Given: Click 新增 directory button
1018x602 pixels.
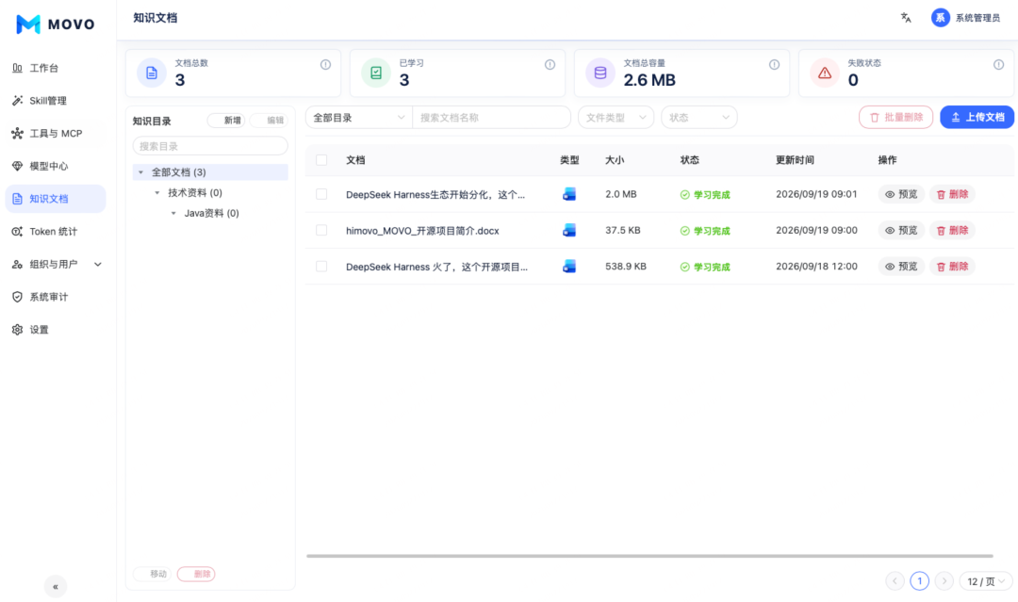Looking at the screenshot, I should click(226, 121).
